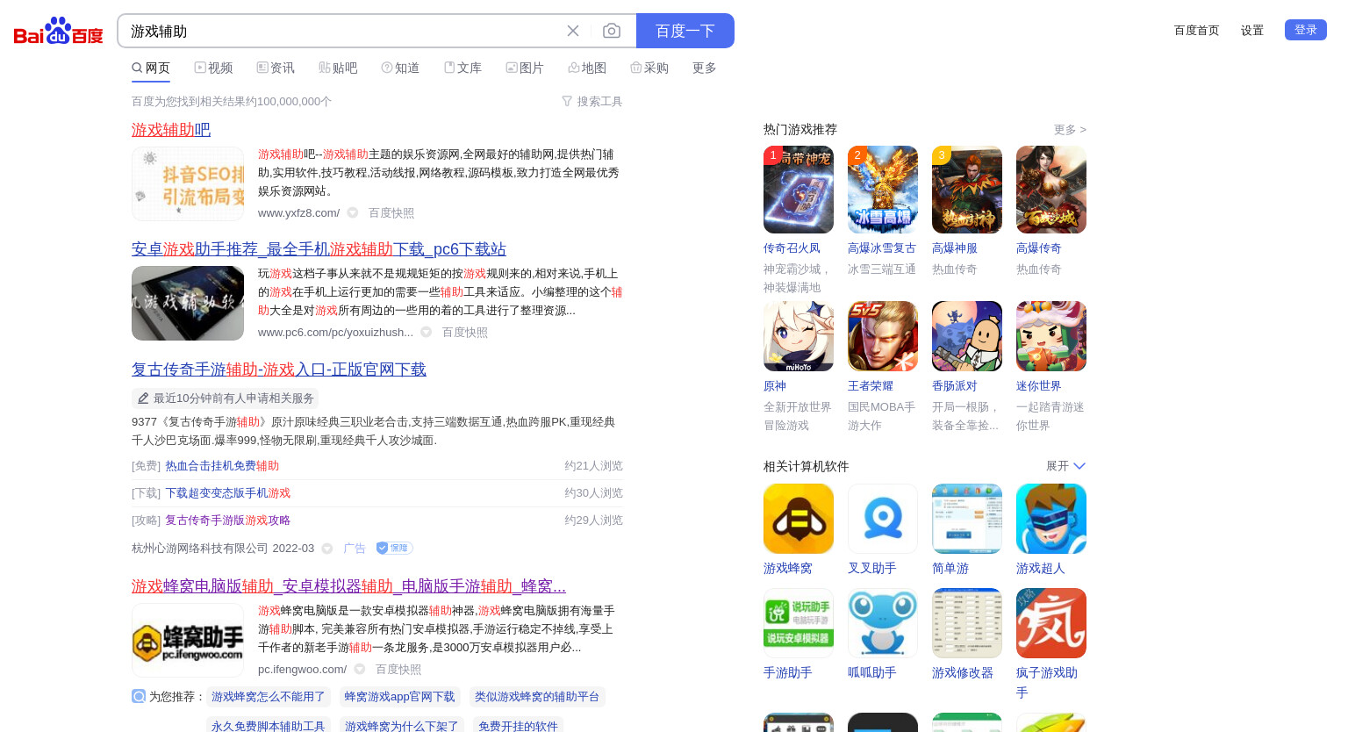The height and width of the screenshot is (732, 1348).
Task: Click the 登录 button
Action: 1306,30
